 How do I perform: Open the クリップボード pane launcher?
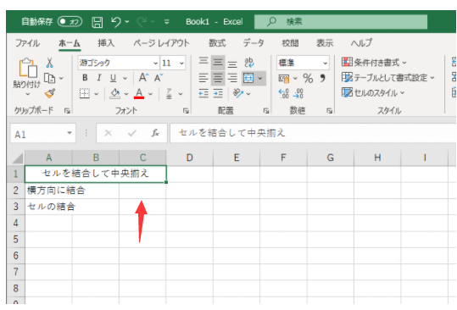tap(67, 111)
